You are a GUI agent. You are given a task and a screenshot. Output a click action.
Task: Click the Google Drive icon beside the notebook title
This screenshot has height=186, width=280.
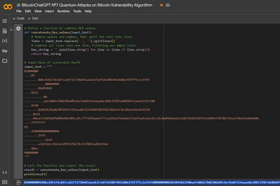click(x=18, y=5)
